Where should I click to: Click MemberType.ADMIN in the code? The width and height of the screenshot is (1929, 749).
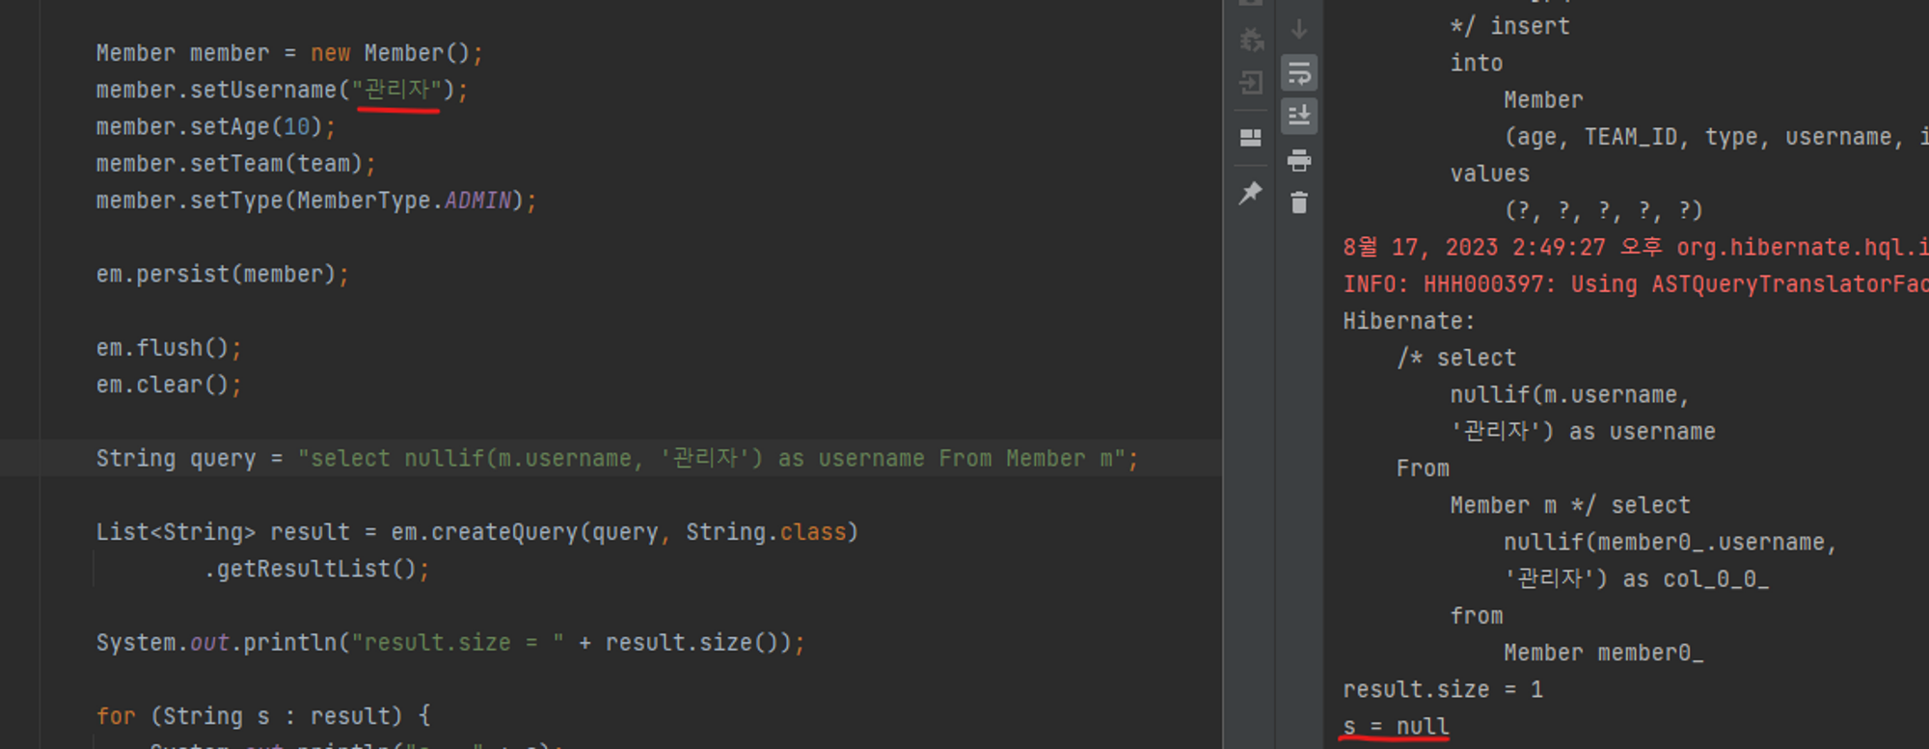click(x=405, y=201)
